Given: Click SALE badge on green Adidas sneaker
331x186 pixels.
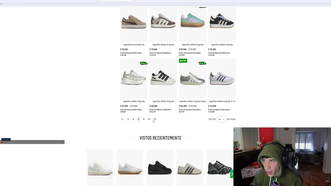Looking at the screenshot, I should pyautogui.click(x=144, y=63).
